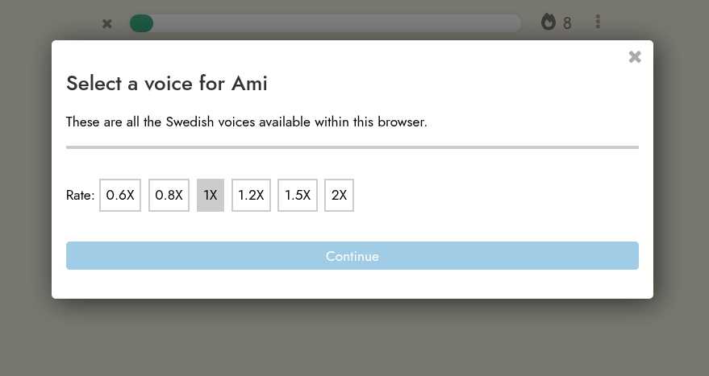Pick the 1.2X speech rate
709x376 pixels.
tap(251, 195)
